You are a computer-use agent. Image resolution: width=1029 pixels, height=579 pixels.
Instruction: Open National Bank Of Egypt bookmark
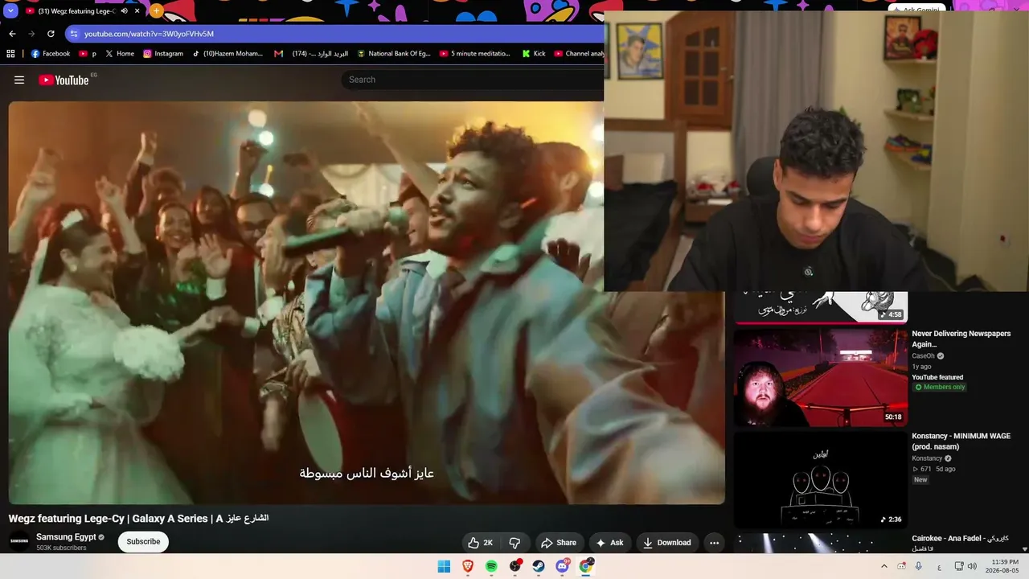394,54
